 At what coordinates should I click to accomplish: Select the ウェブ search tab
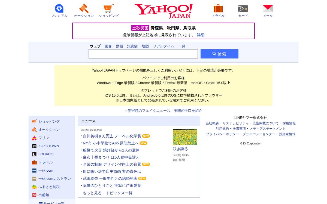pyautogui.click(x=95, y=46)
